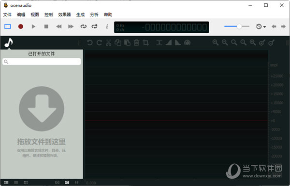
Task: Open the 生成 menu
Action: point(80,14)
